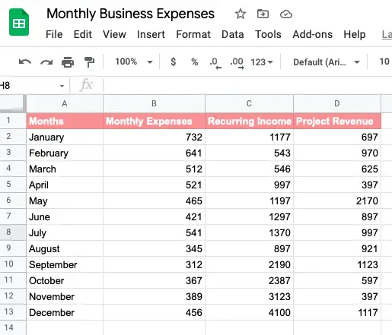Select column C header
The image size is (392, 335).
click(249, 103)
